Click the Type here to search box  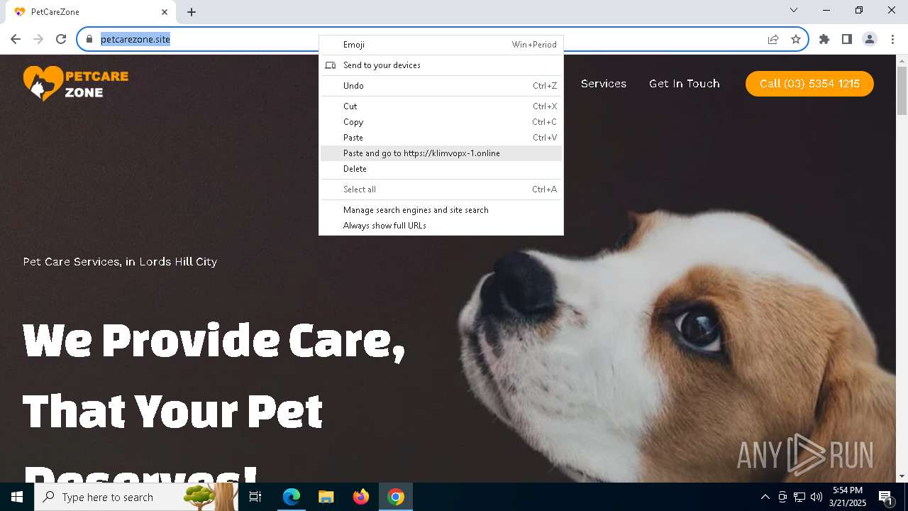pos(136,497)
